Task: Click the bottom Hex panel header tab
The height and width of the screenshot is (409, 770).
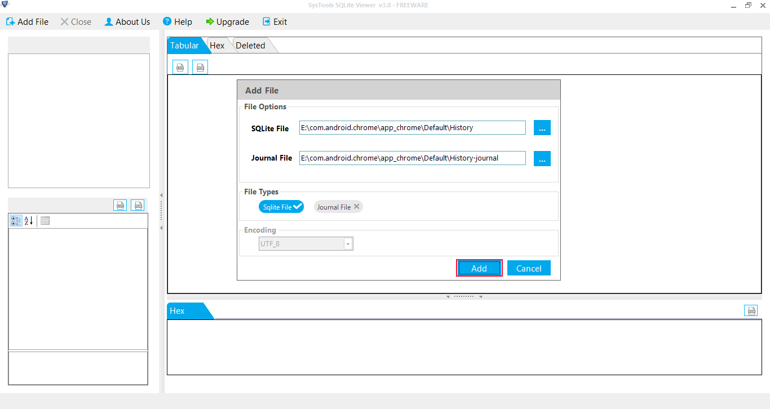Action: [189, 311]
